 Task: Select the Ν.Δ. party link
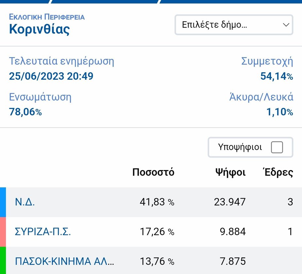point(25,202)
